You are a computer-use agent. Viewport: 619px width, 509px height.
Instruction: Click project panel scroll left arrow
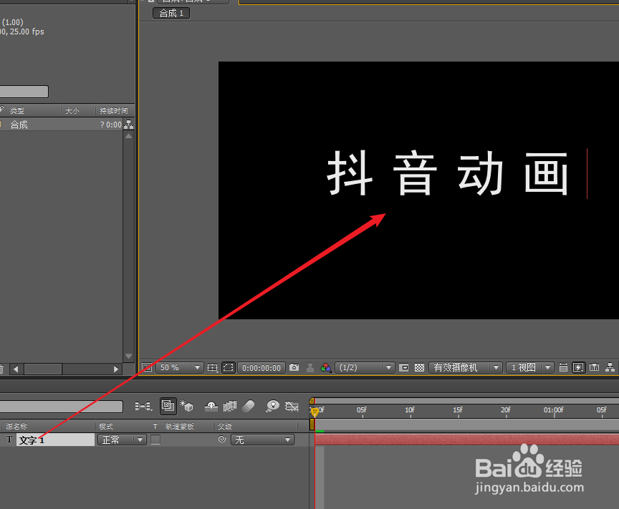point(16,369)
